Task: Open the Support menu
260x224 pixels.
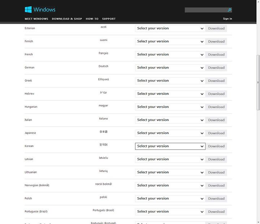Action: tap(109, 19)
